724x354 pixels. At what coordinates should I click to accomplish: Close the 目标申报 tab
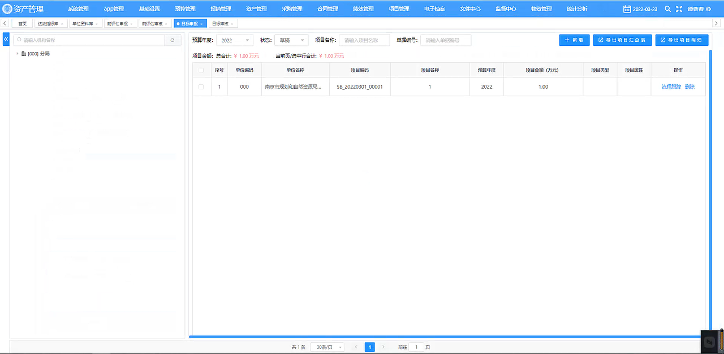pos(202,24)
